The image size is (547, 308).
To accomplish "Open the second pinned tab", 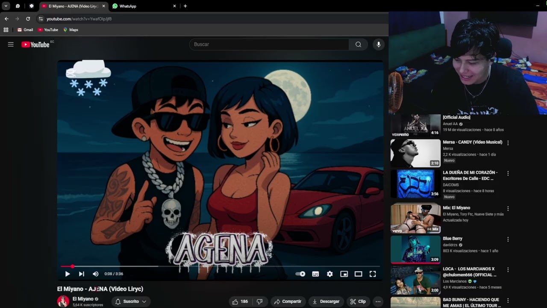I will [32, 6].
